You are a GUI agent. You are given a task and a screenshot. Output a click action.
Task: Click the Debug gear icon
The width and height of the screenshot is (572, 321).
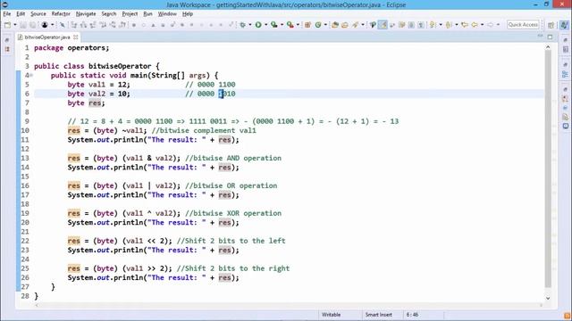point(242,25)
